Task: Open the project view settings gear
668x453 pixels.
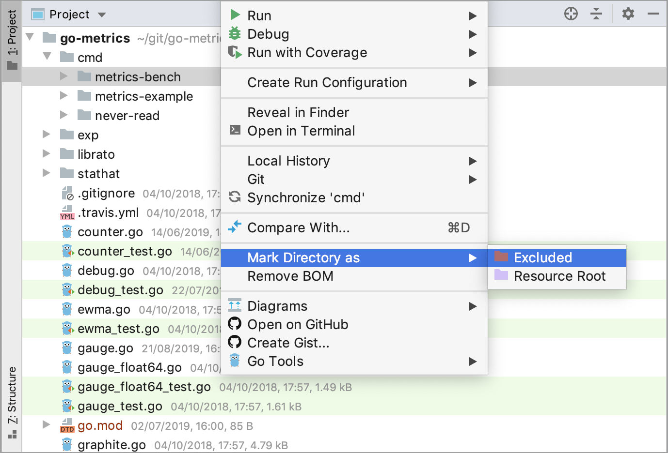Action: pos(628,14)
